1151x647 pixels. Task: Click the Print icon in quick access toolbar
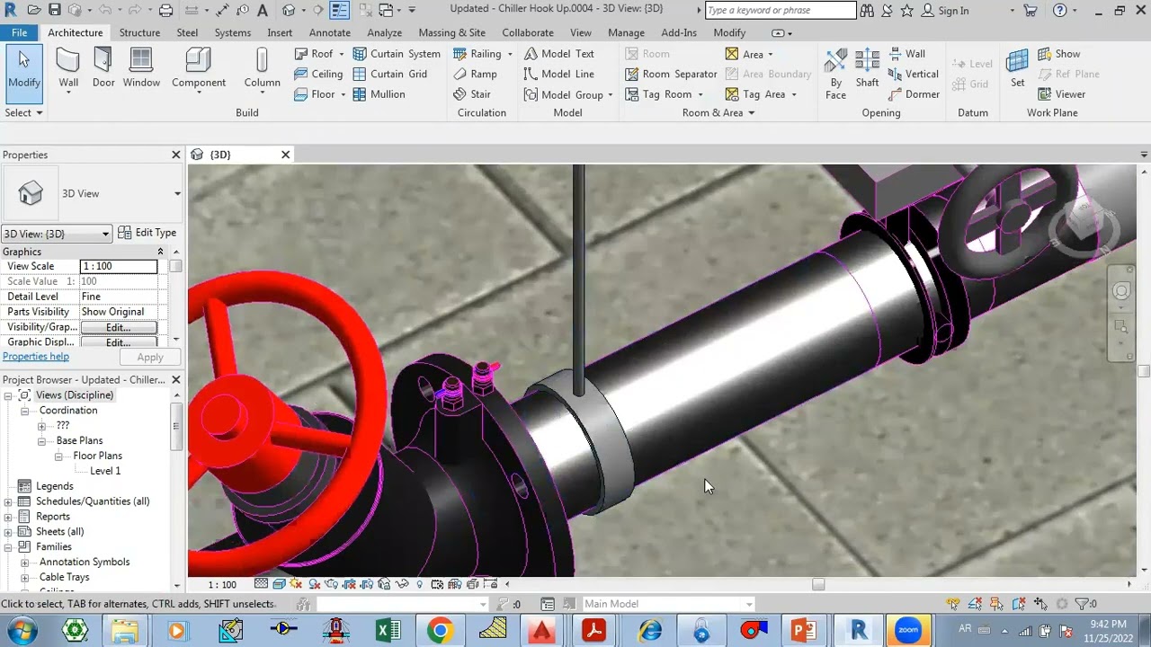(x=165, y=11)
